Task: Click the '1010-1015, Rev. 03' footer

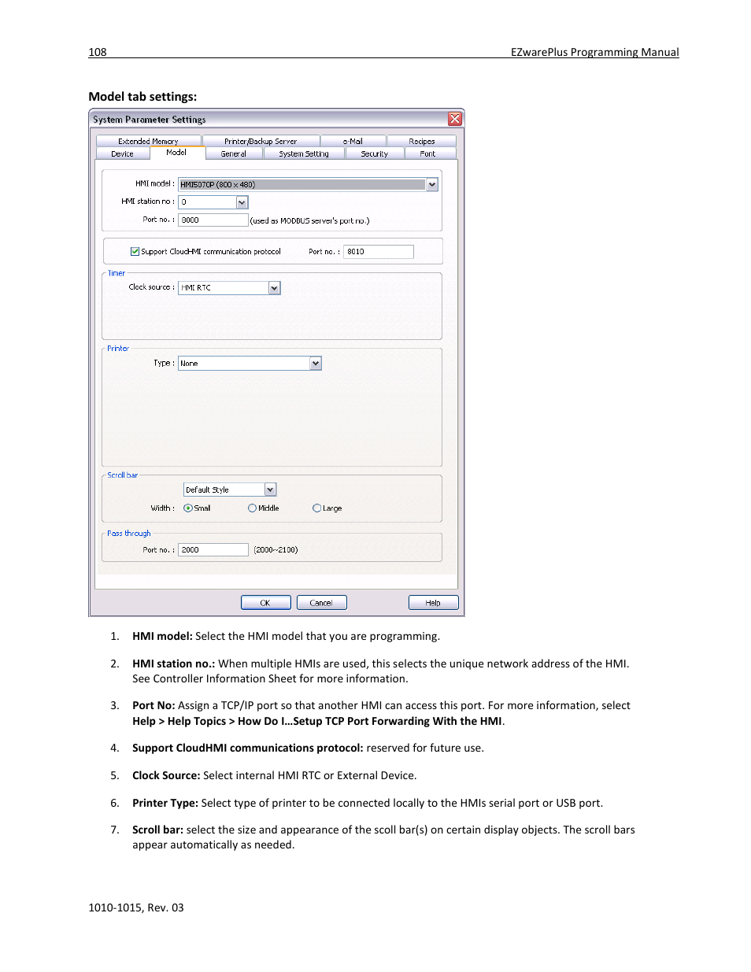Action: (x=136, y=907)
